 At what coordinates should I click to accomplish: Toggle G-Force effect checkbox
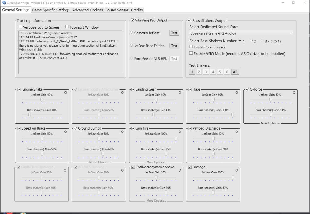point(247,89)
